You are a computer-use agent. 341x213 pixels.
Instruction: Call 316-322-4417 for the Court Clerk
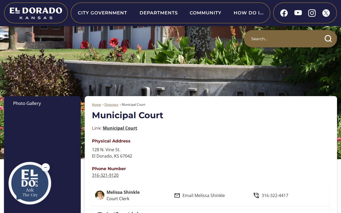tap(275, 195)
